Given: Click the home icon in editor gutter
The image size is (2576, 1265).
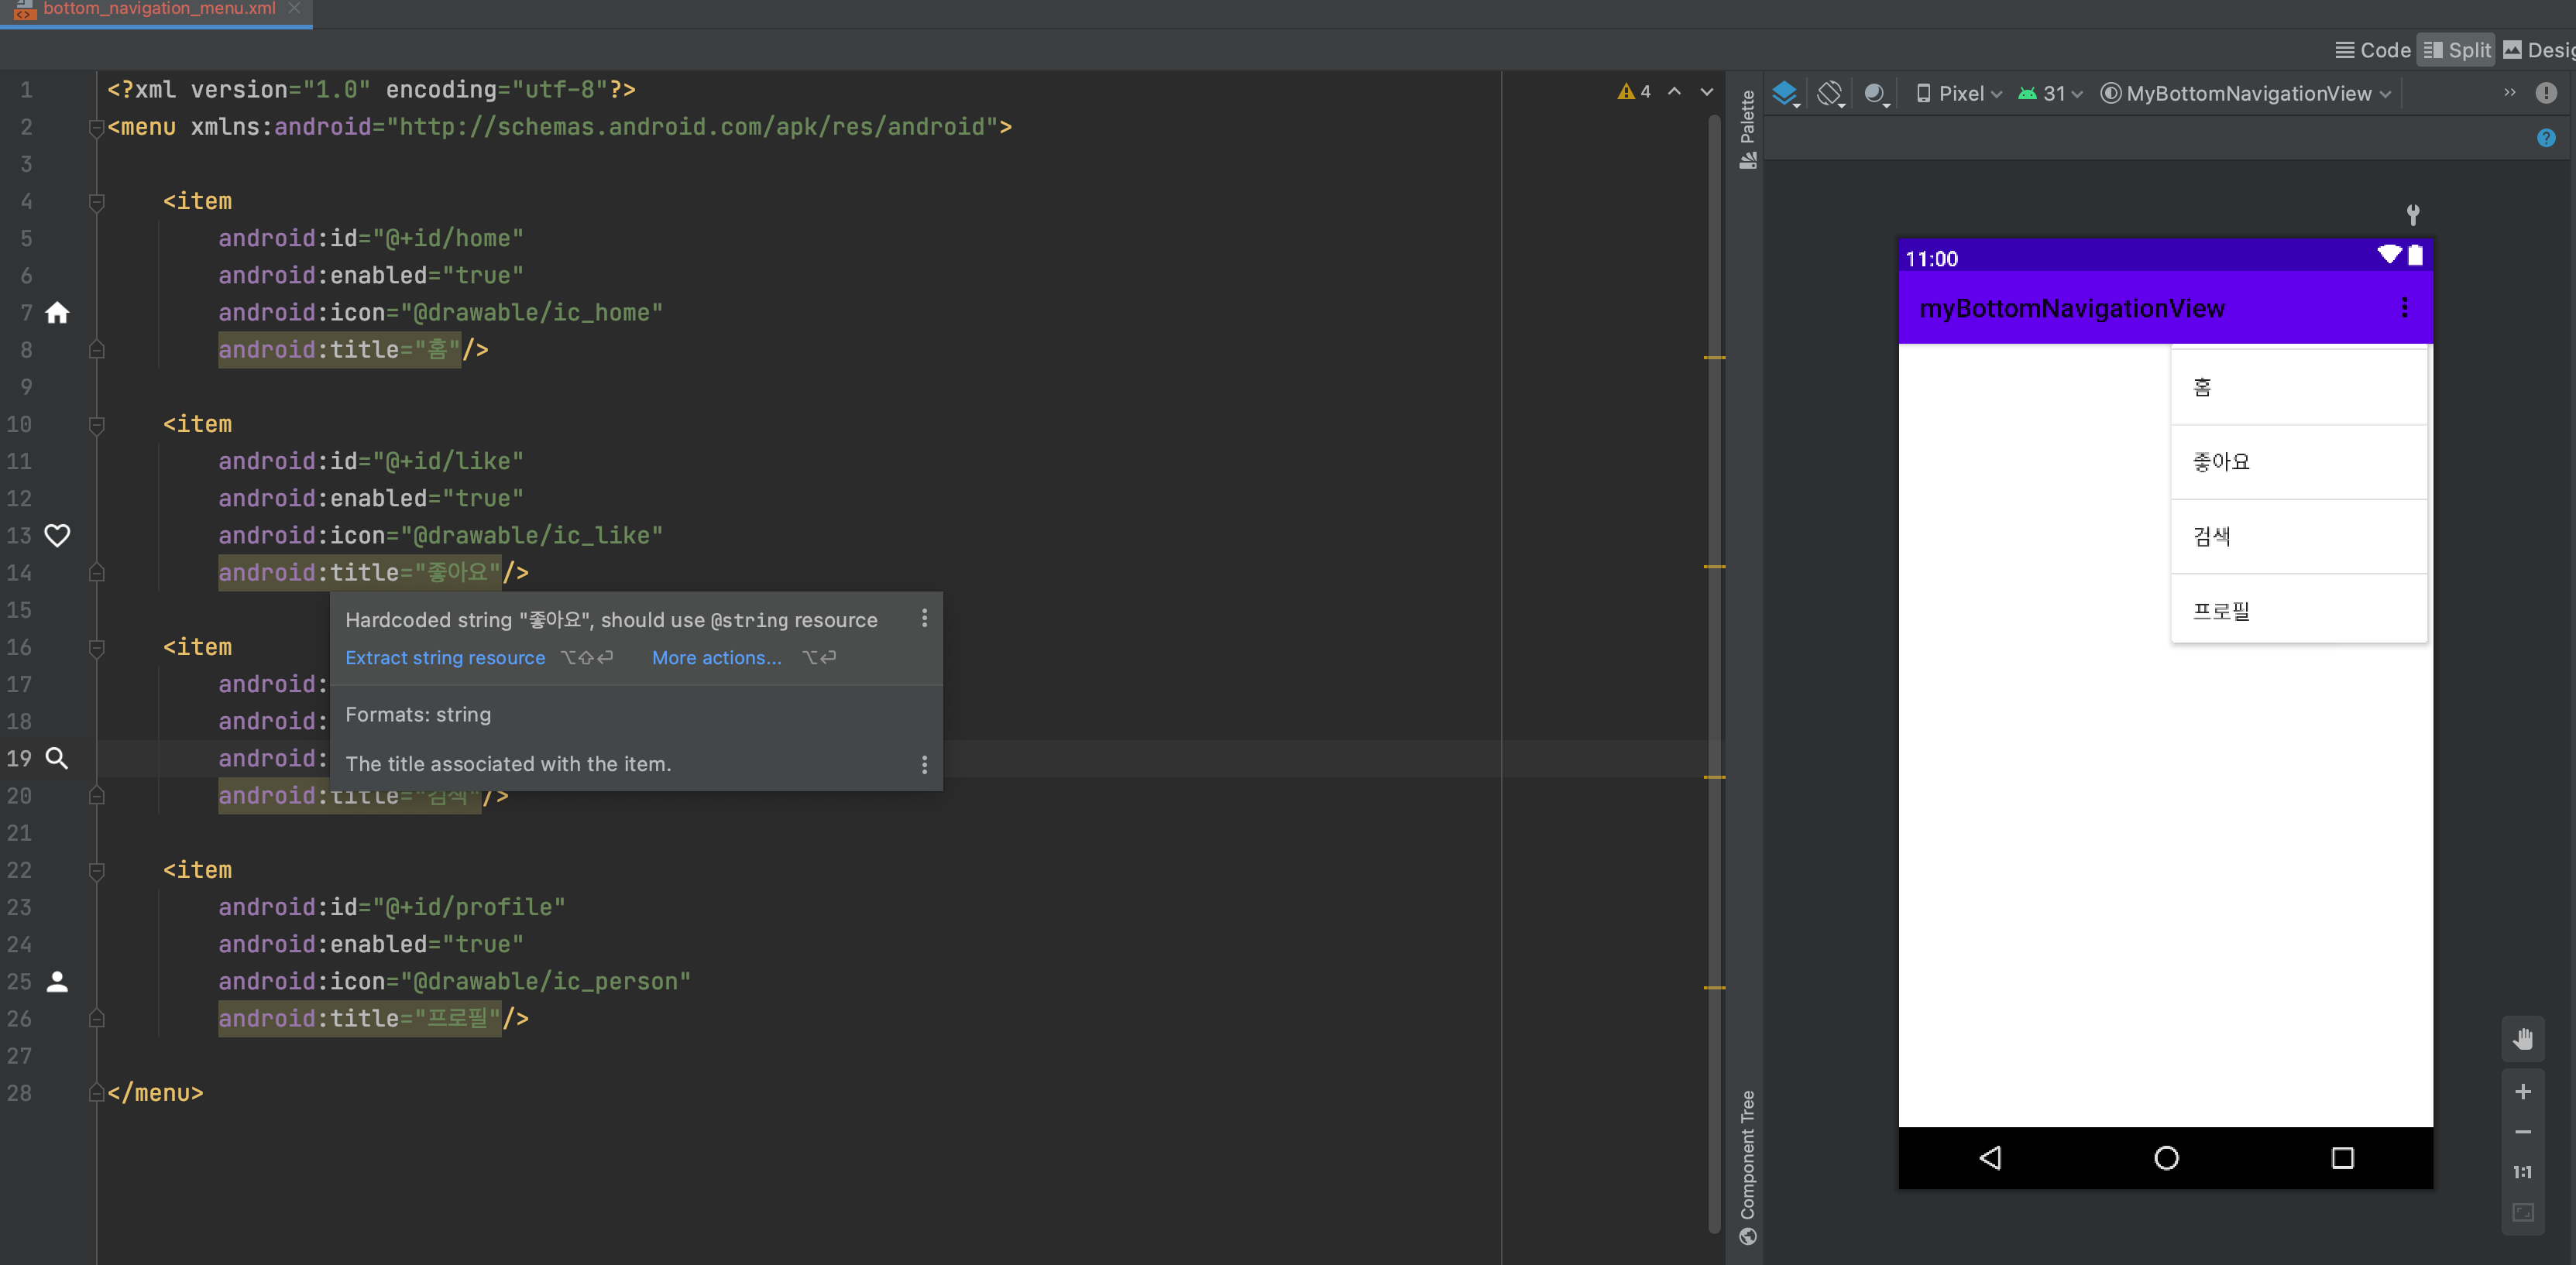Looking at the screenshot, I should [57, 313].
